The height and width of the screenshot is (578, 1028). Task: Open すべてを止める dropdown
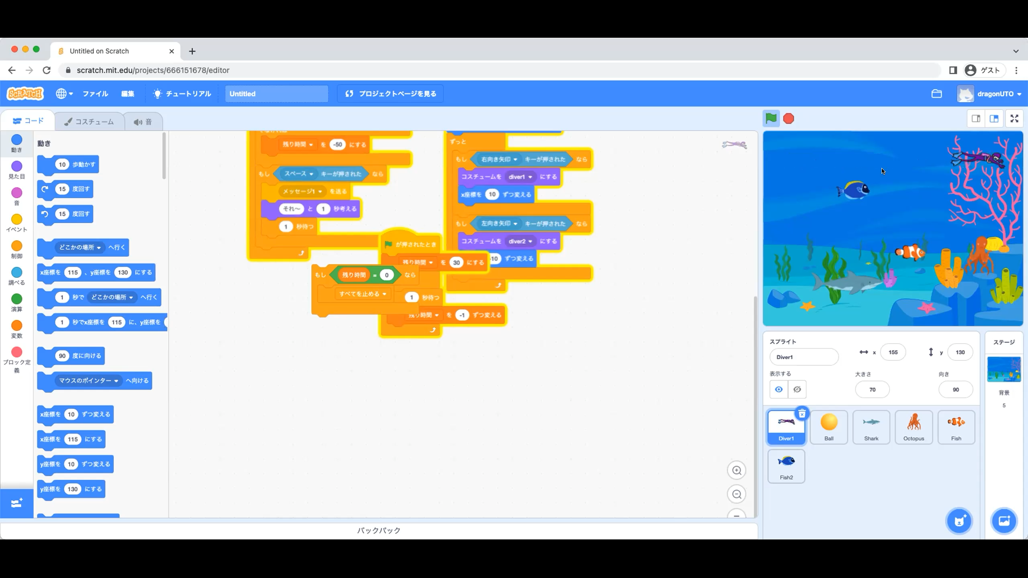pyautogui.click(x=363, y=294)
